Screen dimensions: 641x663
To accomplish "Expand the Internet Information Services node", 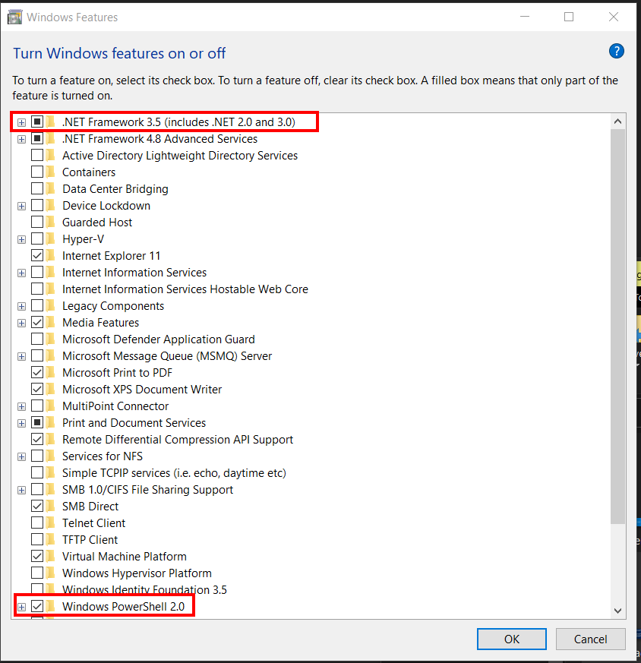I will click(x=21, y=273).
